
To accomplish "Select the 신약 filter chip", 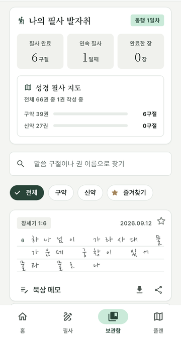I will pyautogui.click(x=90, y=193).
